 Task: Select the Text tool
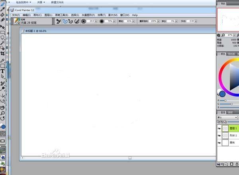click(x=2, y=71)
